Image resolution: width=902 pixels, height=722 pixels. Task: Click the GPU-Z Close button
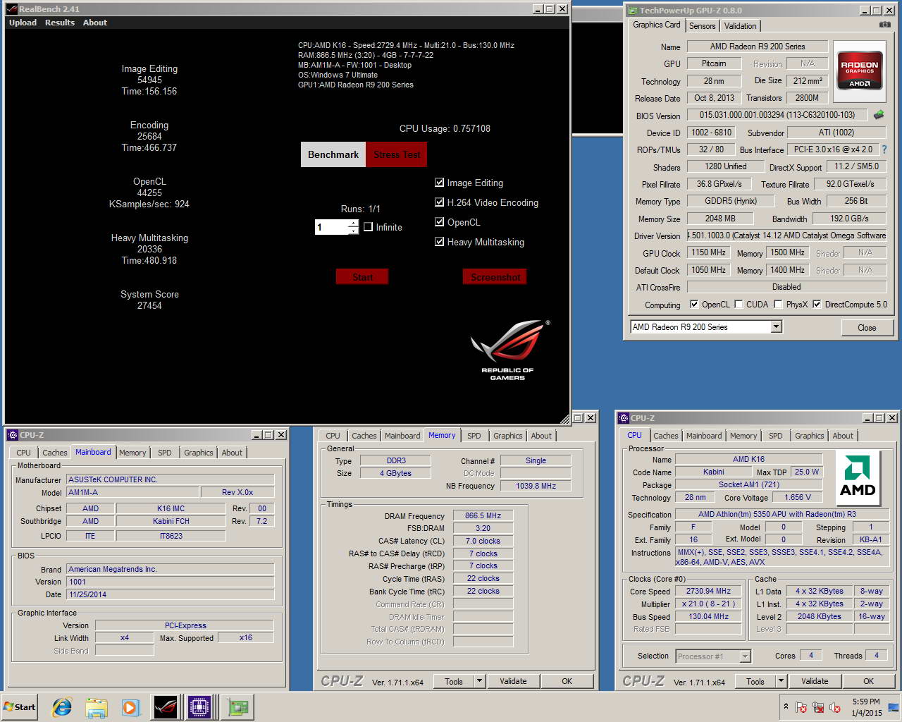click(x=867, y=328)
